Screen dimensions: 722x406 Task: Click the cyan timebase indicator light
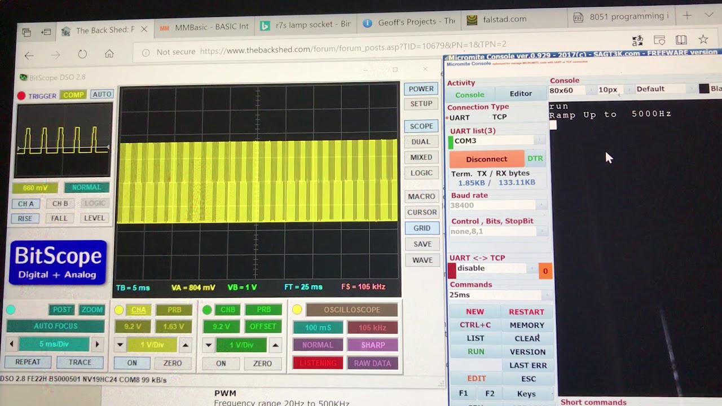[11, 310]
